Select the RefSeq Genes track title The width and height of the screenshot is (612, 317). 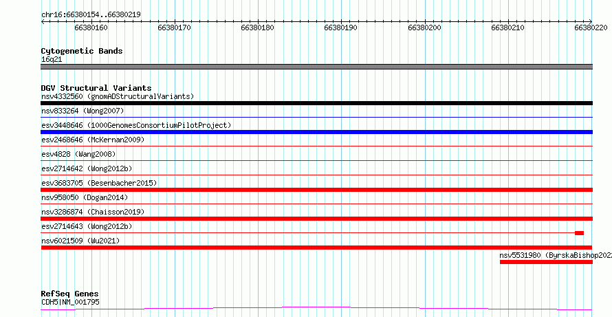tap(70, 294)
